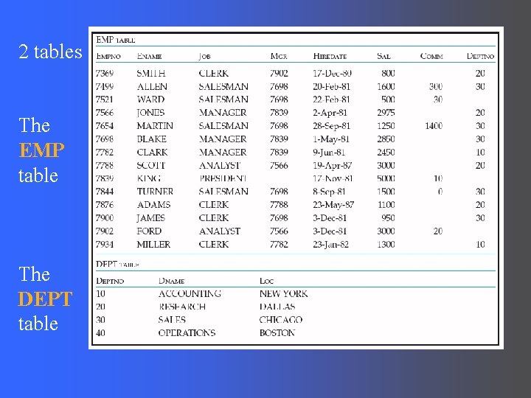
Task: Click salary value 2975
Action: tap(386, 113)
